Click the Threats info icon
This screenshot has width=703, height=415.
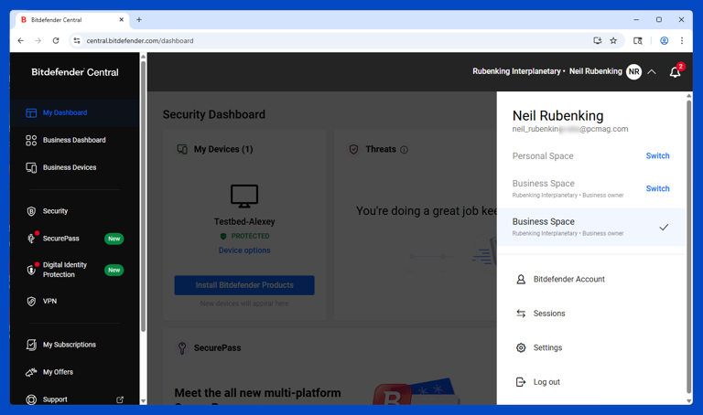coord(404,150)
